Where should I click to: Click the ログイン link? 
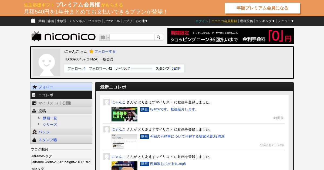[x=202, y=21]
